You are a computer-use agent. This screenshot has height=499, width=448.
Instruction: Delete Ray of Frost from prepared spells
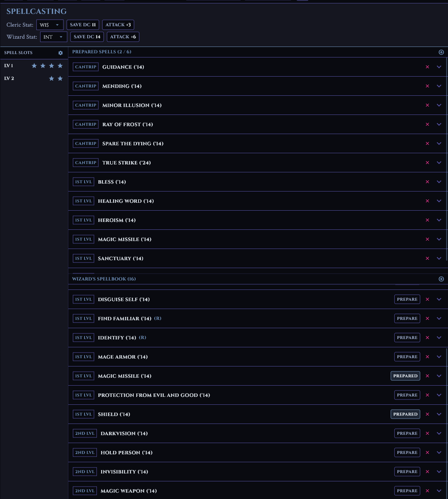coord(427,124)
